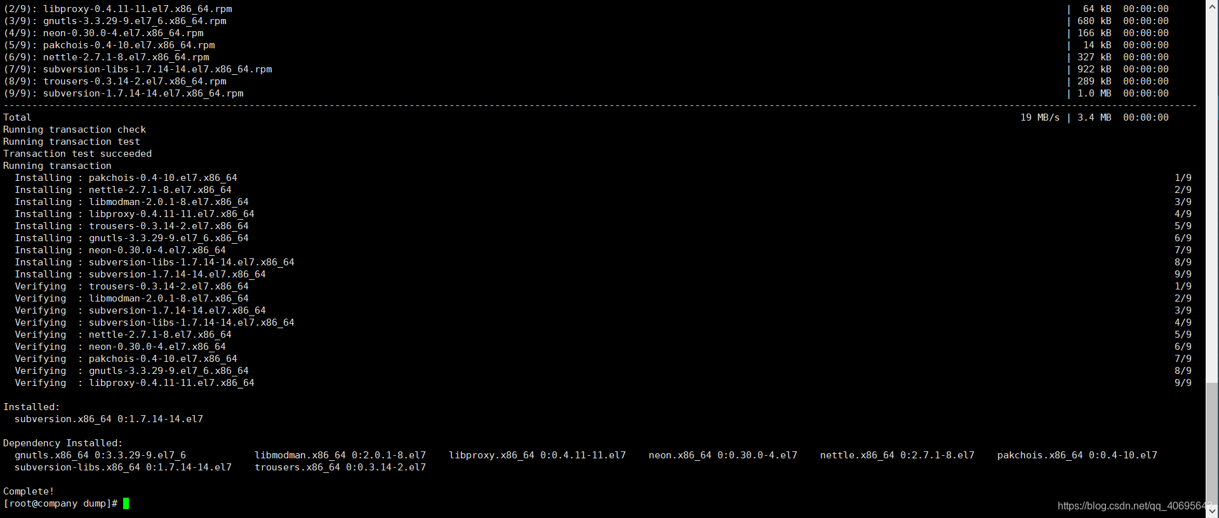This screenshot has width=1219, height=518.
Task: Click the 'Complete!' message line
Action: coord(29,491)
